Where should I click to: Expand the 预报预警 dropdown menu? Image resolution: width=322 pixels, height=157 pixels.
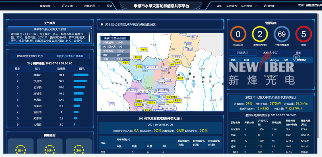click(x=47, y=6)
